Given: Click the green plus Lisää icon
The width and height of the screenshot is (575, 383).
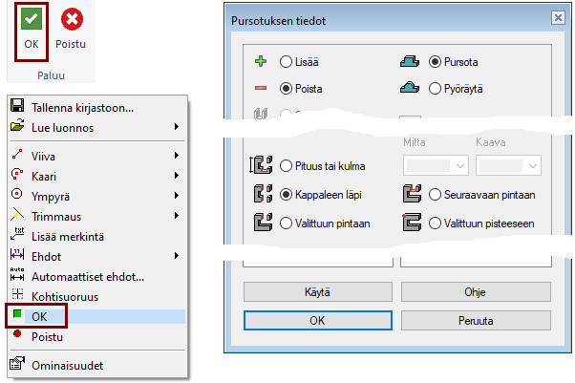Looking at the screenshot, I should click(260, 61).
